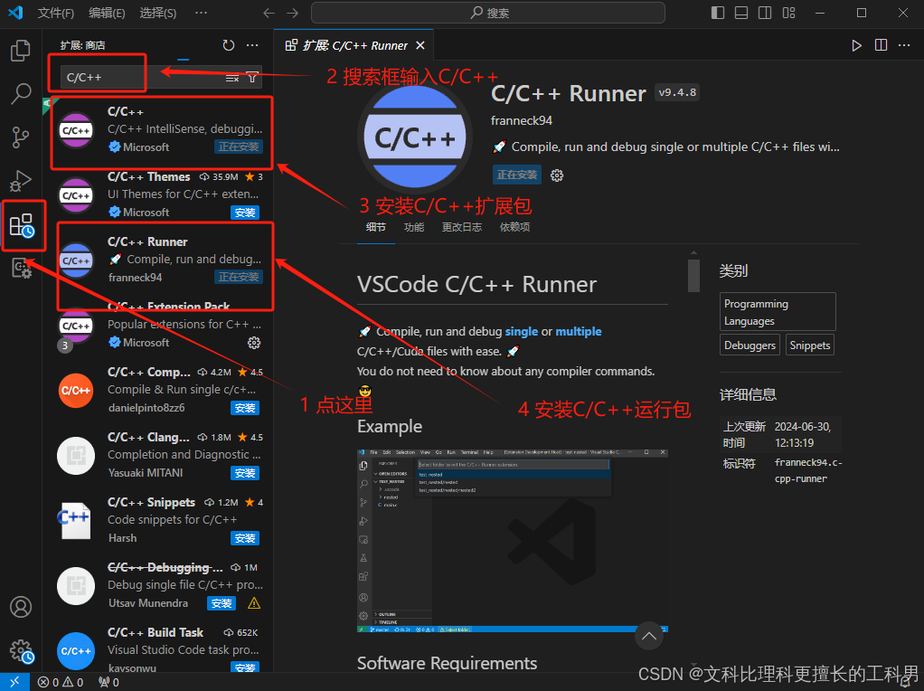This screenshot has height=691, width=924.
Task: Toggle the primary side bar layout
Action: click(718, 13)
